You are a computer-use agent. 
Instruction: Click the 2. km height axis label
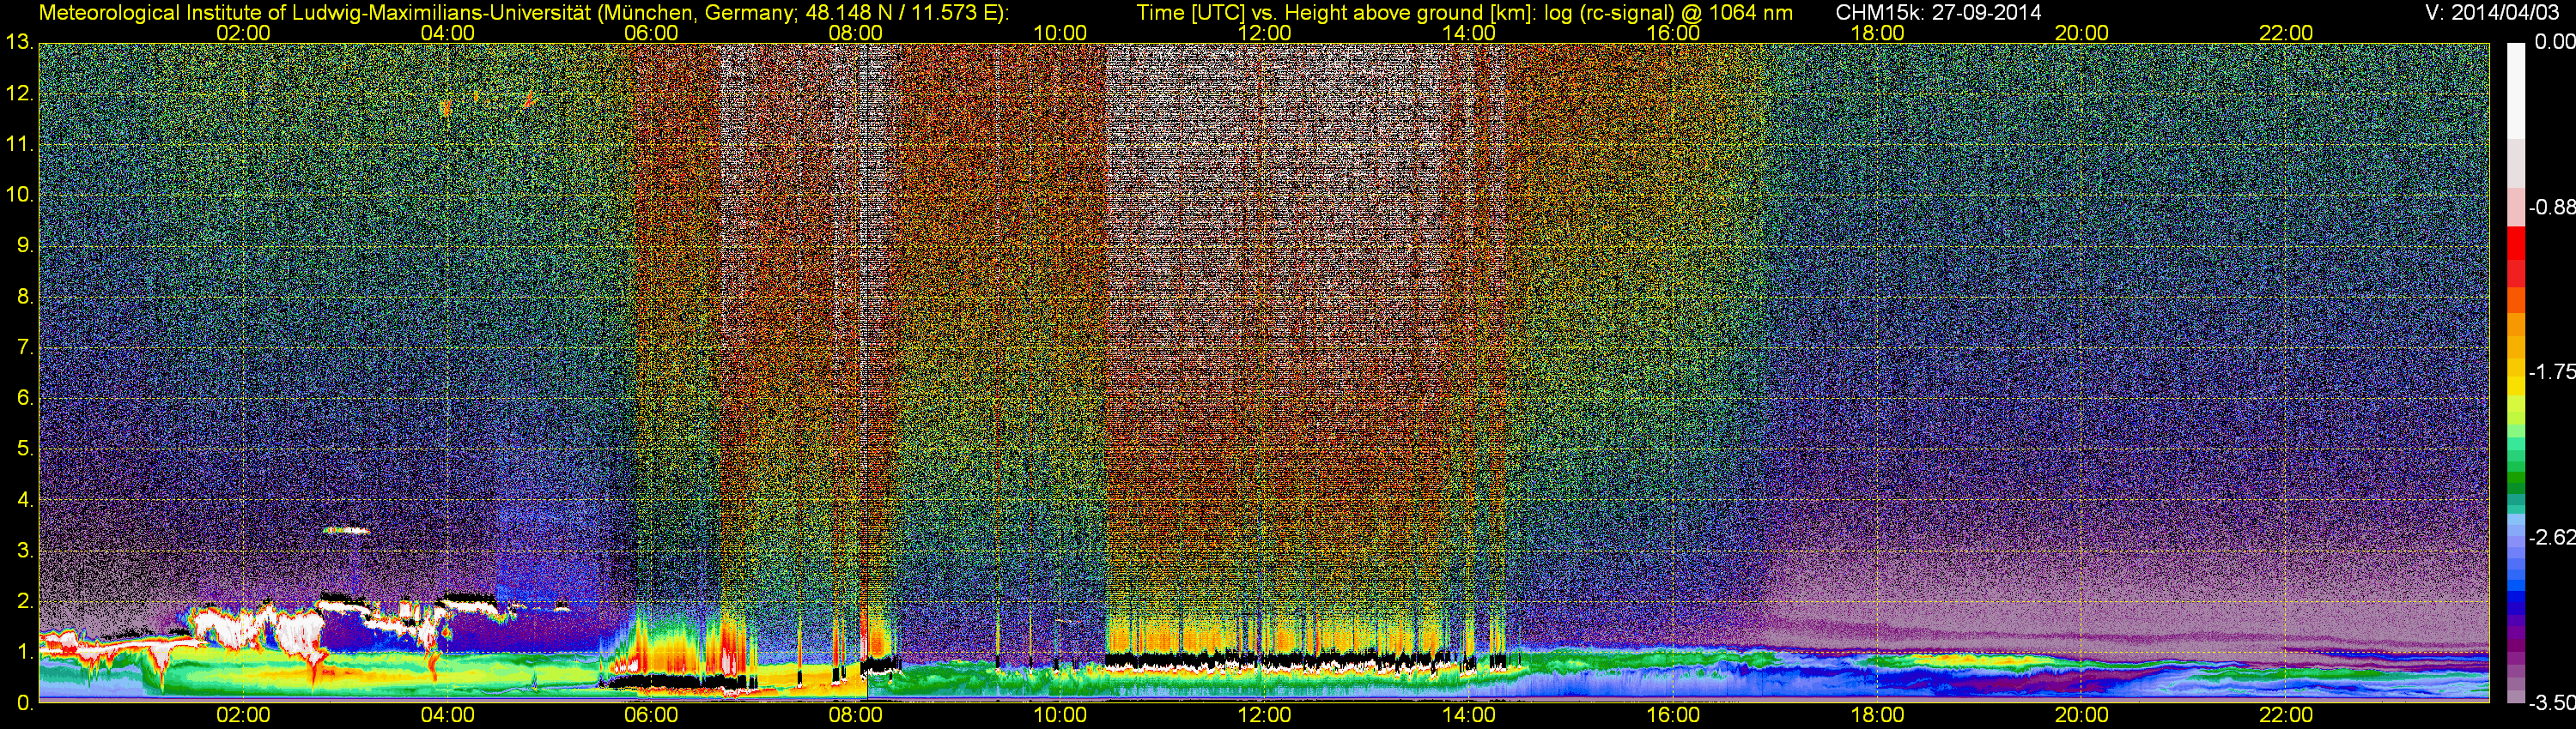pos(25,601)
